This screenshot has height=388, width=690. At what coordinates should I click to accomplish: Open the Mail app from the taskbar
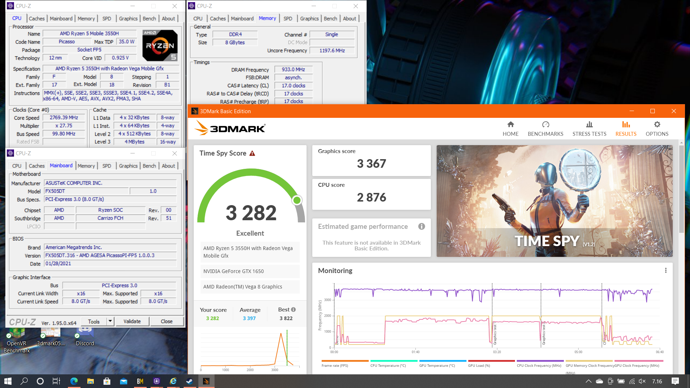(x=124, y=381)
